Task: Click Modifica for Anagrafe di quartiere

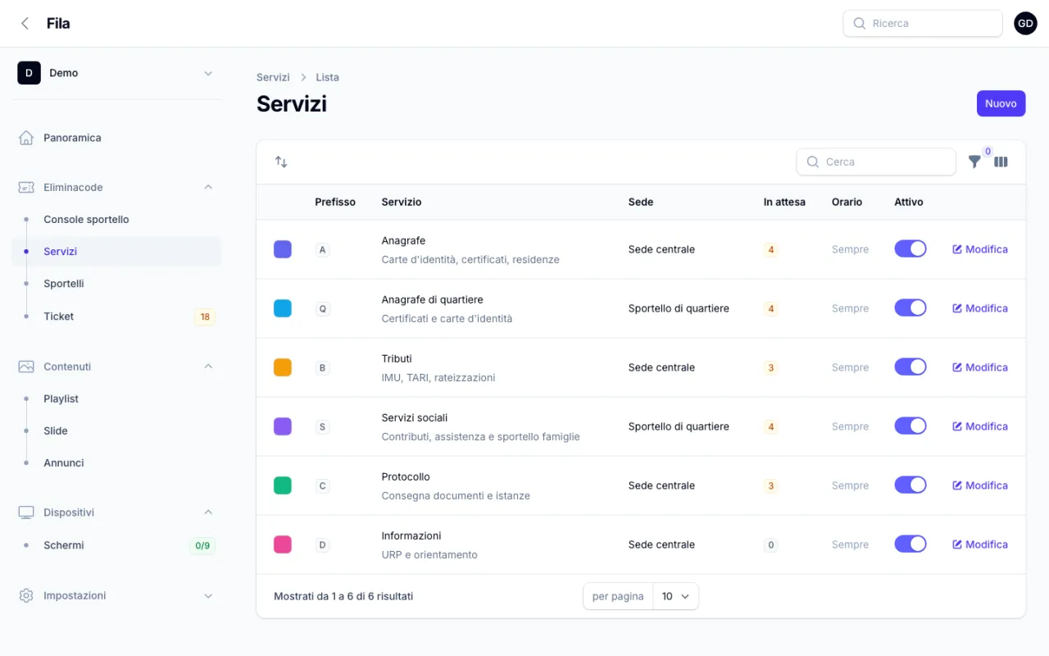Action: (980, 308)
